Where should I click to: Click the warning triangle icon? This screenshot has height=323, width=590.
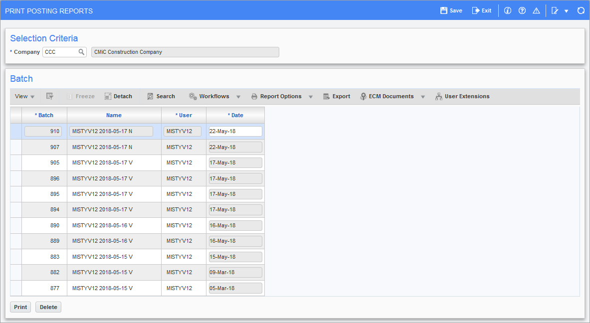(x=536, y=10)
